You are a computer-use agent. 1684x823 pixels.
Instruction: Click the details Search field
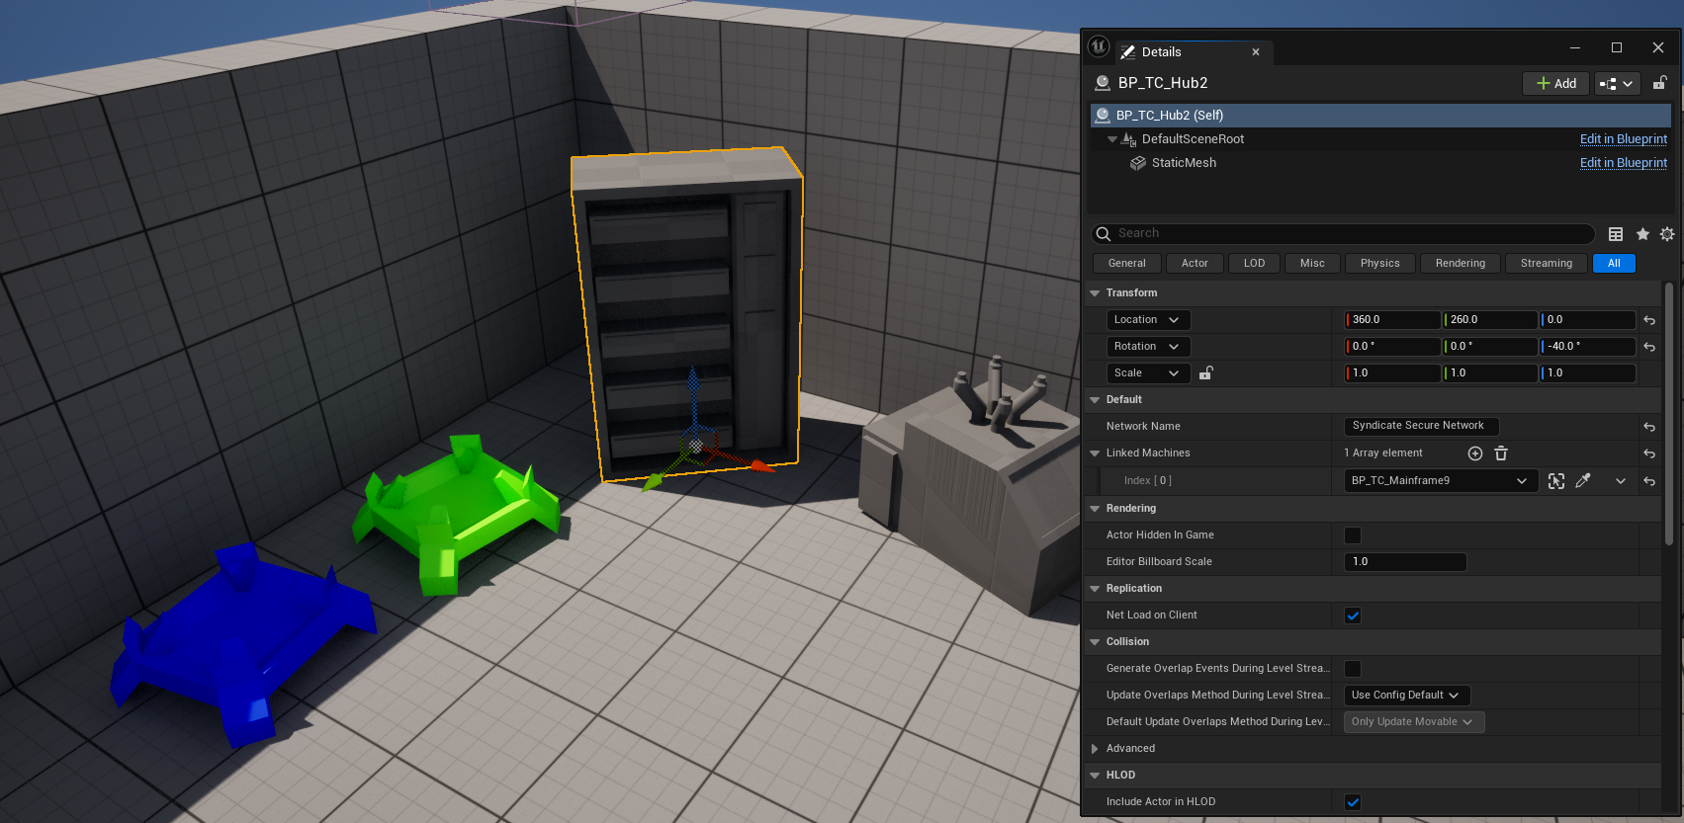pyautogui.click(x=1345, y=234)
